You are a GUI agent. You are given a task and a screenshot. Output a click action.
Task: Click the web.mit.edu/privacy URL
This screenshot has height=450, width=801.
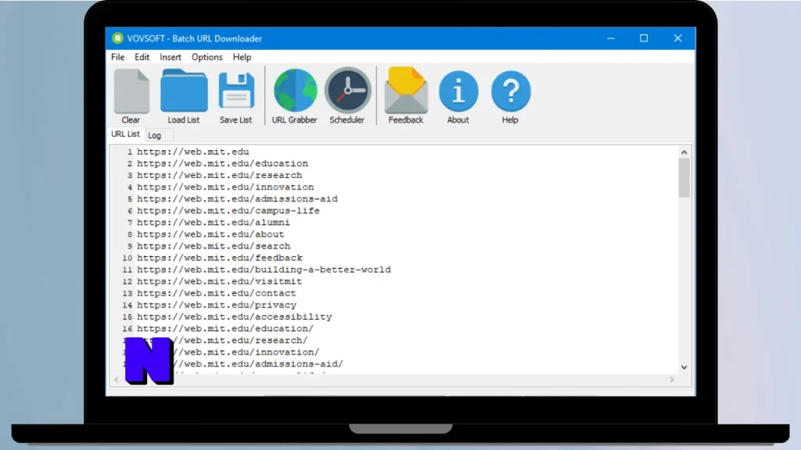[217, 305]
